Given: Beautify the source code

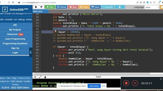Looking at the screenshot, I should pos(107,7).
